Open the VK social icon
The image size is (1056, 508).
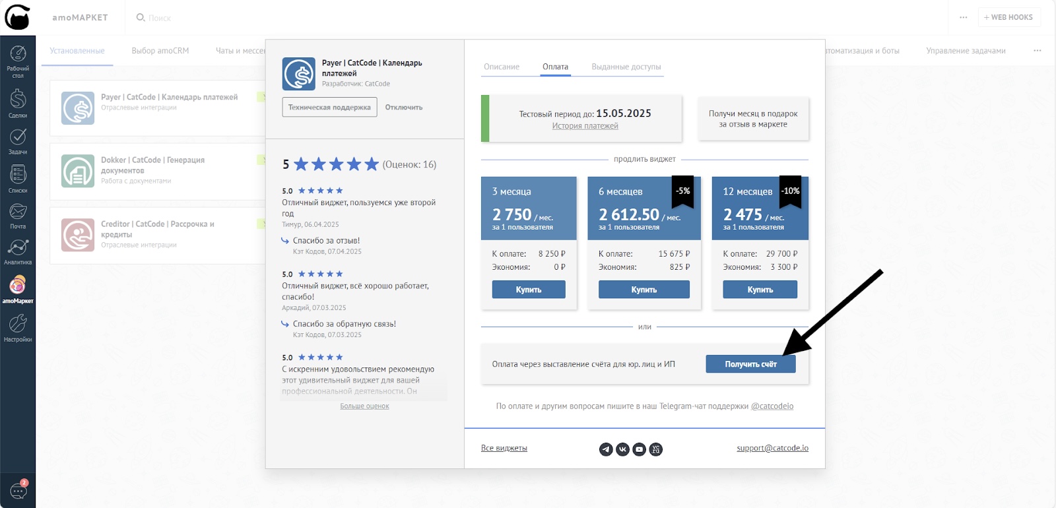[x=622, y=449]
